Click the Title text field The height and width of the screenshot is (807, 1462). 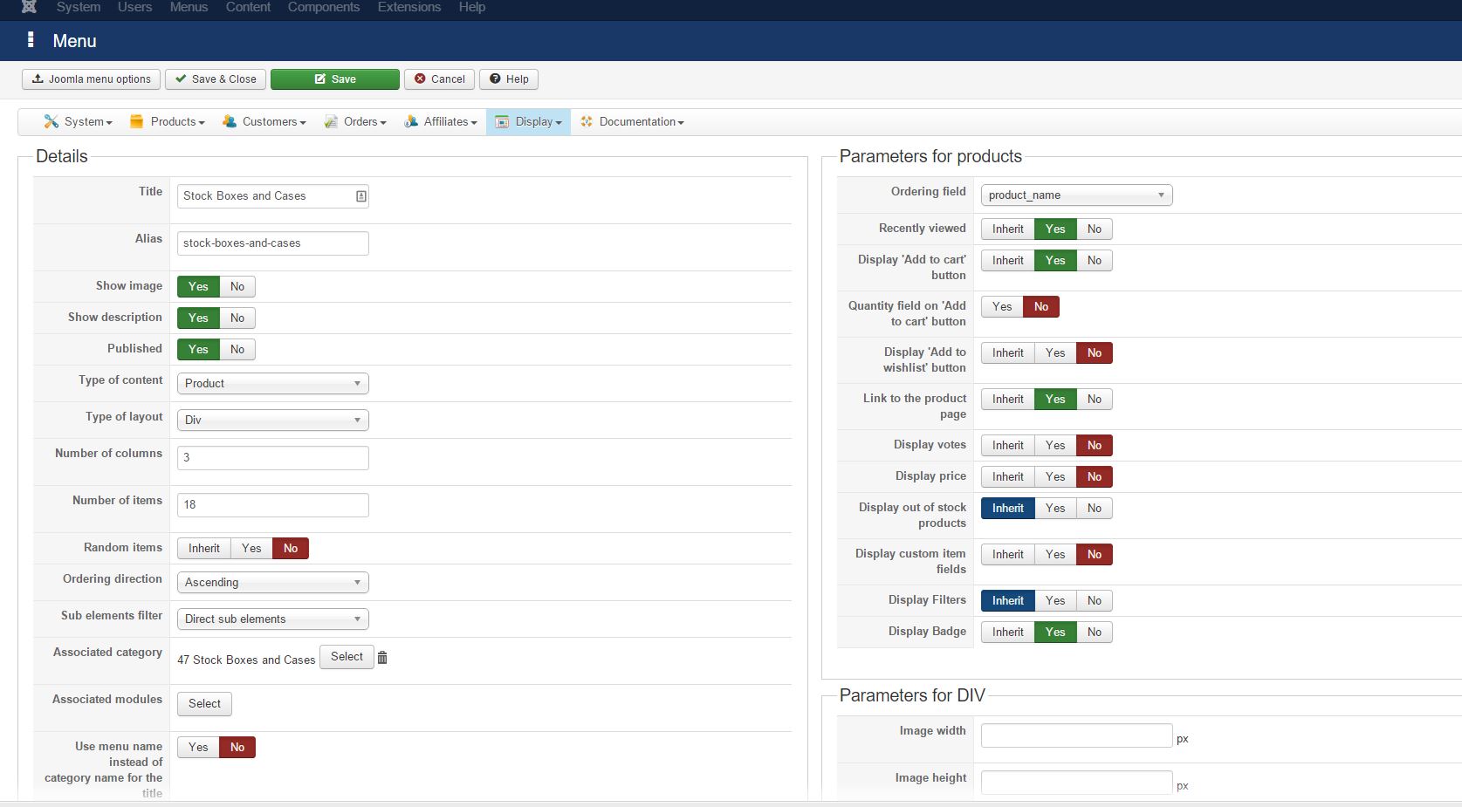coord(272,196)
